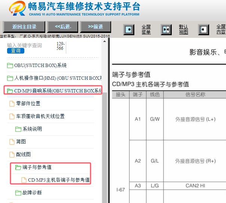Collapse the CD/MP3音响系统 folder
This screenshot has width=226, height=203.
point(58,91)
